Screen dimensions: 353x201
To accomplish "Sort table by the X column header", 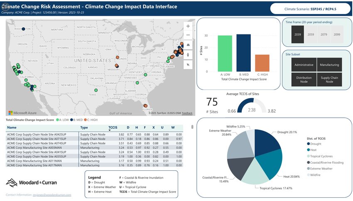I will 154,127.
